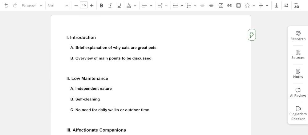Click the insert link icon
Screen dimensions: 308x135
(229, 6)
